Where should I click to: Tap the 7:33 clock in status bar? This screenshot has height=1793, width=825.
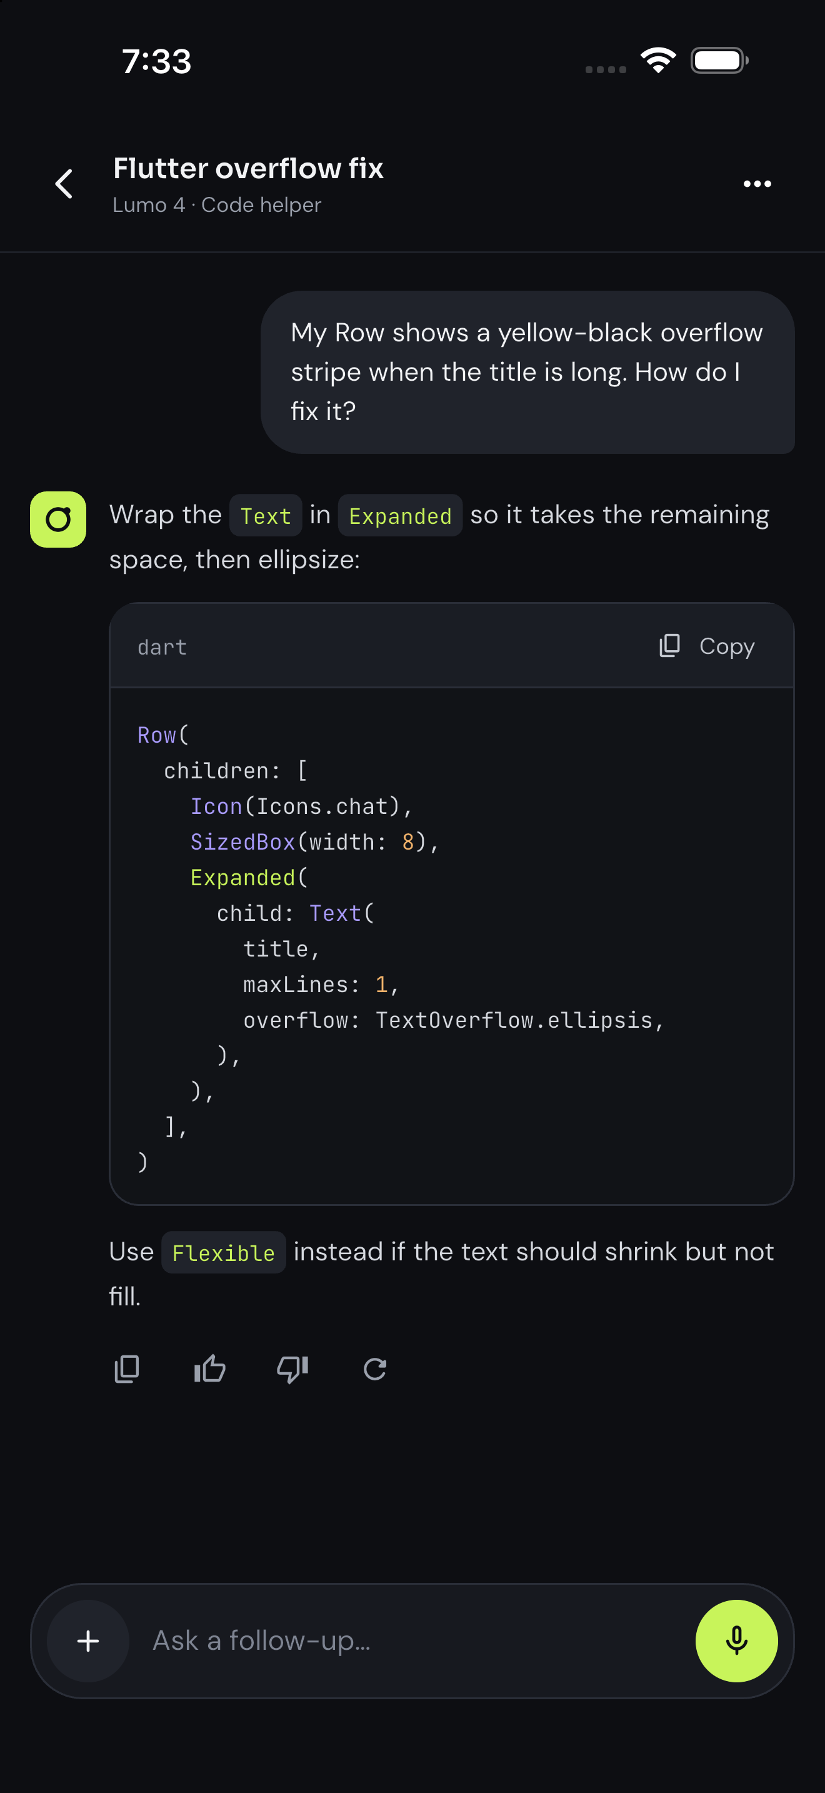[156, 61]
